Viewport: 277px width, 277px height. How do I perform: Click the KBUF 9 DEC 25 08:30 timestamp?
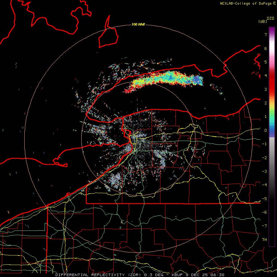(198, 275)
